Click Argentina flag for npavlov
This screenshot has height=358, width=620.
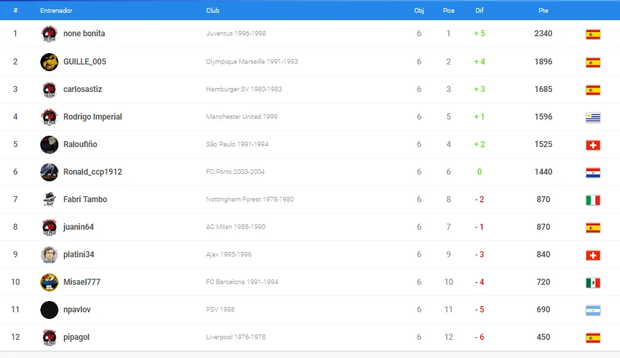click(x=592, y=310)
